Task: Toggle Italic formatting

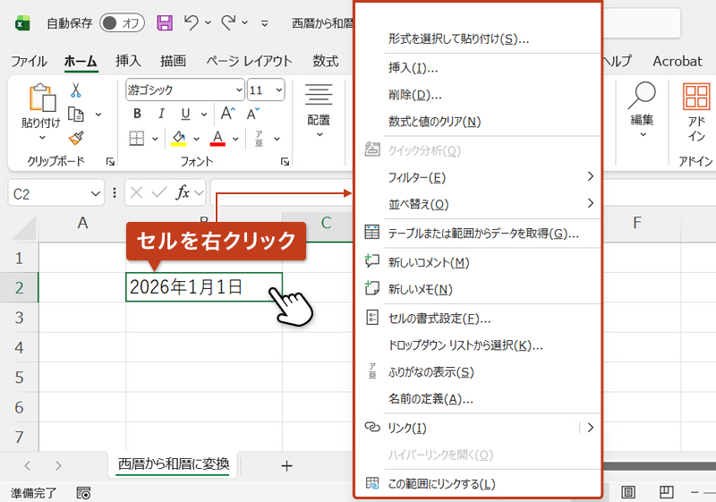Action: tap(161, 114)
